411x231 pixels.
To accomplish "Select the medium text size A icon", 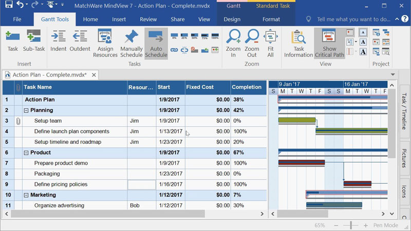I will [363, 42].
